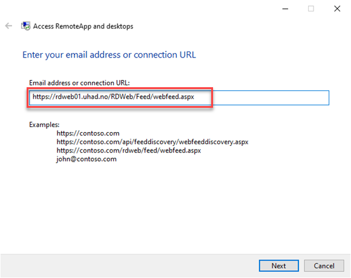Click the greyed-out maximize window icon
This screenshot has width=351, height=278.
[x=311, y=8]
